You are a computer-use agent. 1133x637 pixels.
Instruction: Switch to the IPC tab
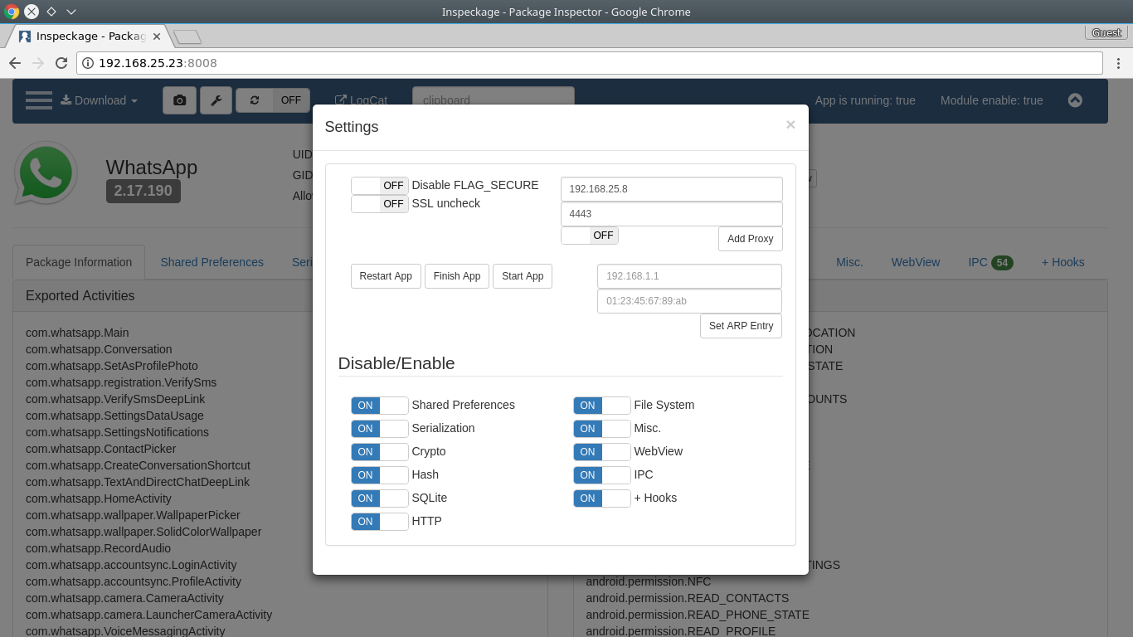point(990,262)
